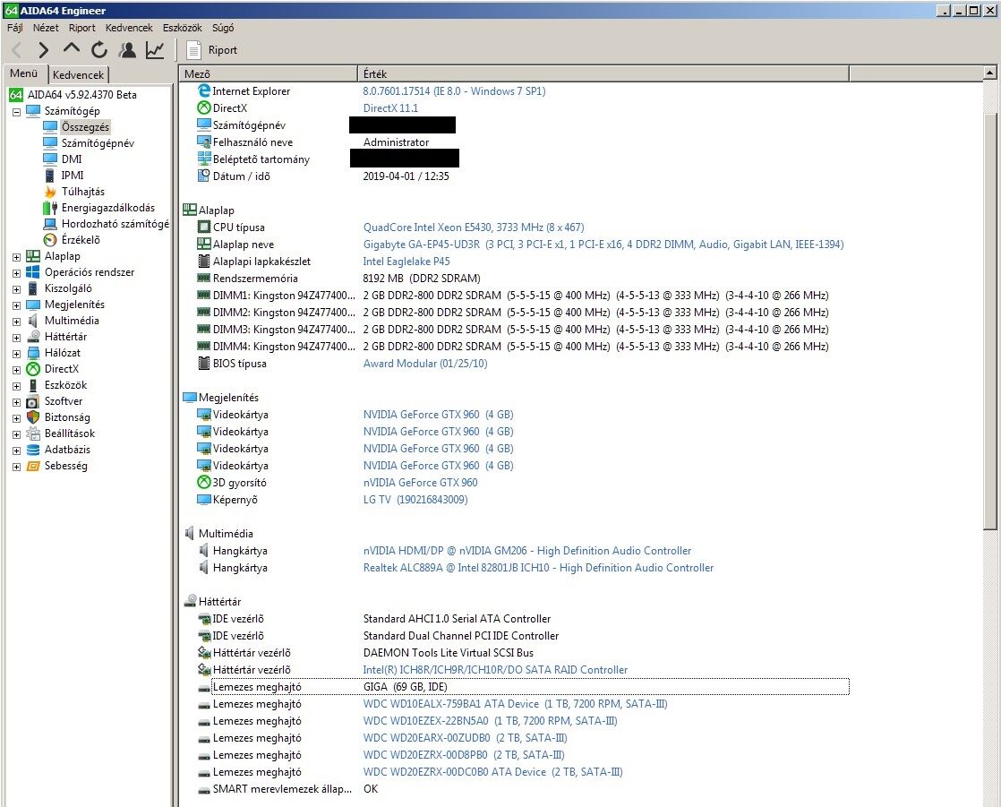Click the Érzékelő gauge icon
The height and width of the screenshot is (807, 1001).
click(x=50, y=240)
